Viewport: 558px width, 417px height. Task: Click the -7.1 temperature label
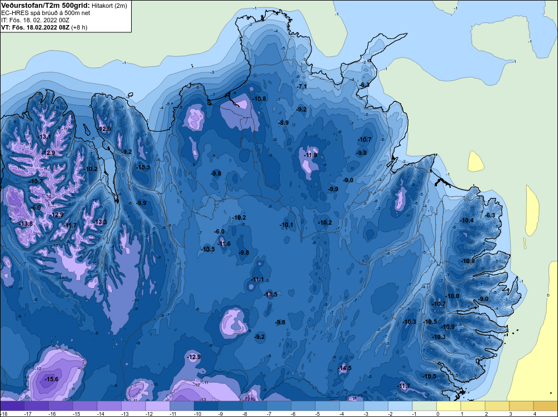tap(302, 86)
